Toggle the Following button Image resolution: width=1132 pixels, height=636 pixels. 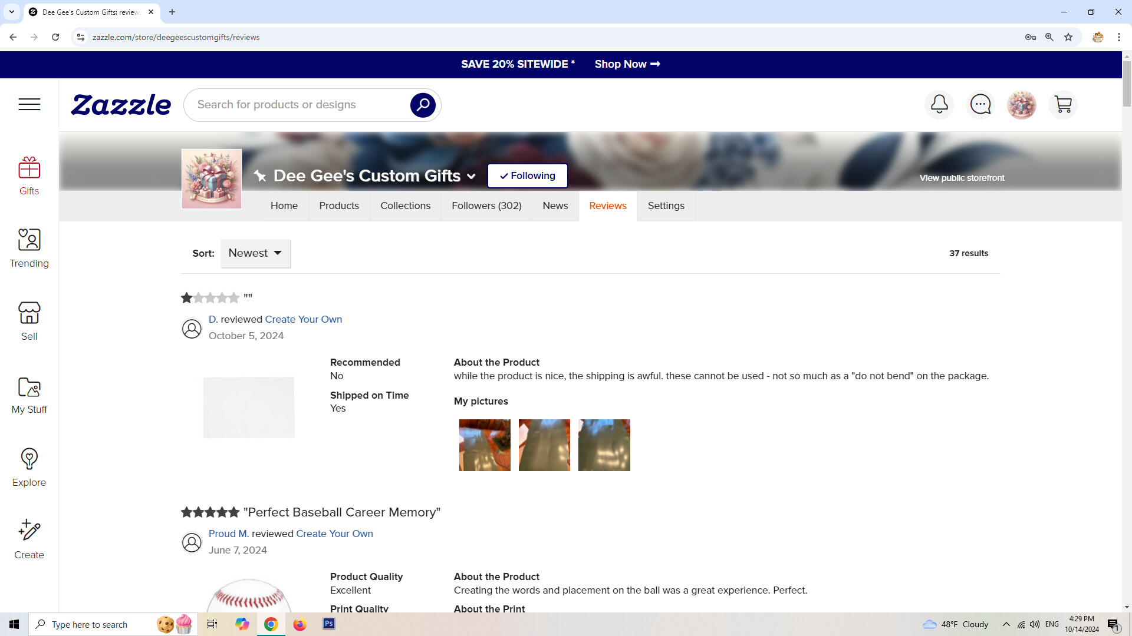coord(528,175)
